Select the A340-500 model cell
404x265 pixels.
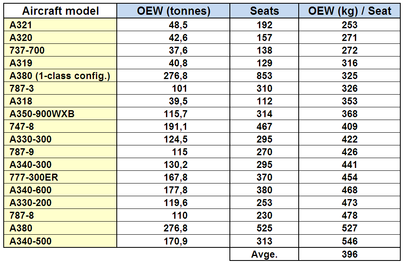[x=60, y=241]
